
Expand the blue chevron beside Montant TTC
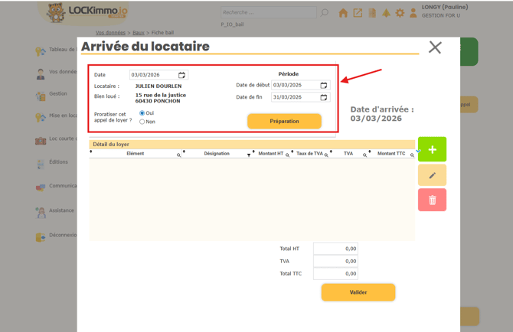click(418, 151)
